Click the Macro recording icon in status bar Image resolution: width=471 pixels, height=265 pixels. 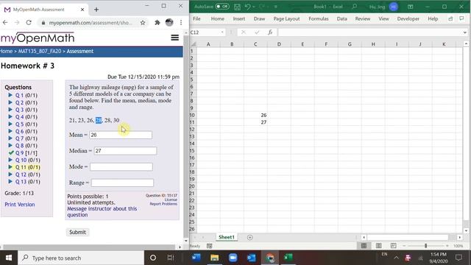click(x=209, y=246)
